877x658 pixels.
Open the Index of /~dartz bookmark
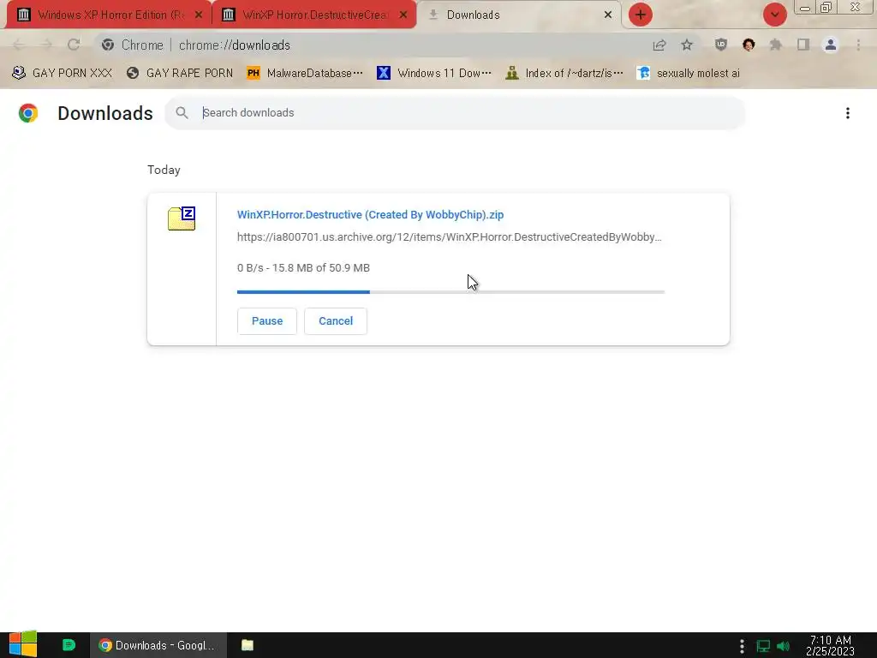pyautogui.click(x=564, y=73)
